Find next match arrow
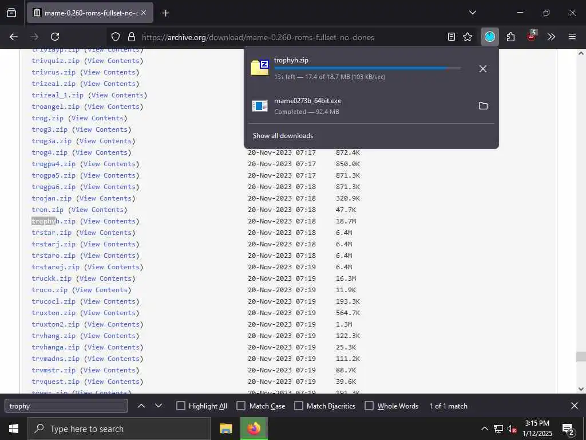The image size is (586, 440). click(x=159, y=406)
